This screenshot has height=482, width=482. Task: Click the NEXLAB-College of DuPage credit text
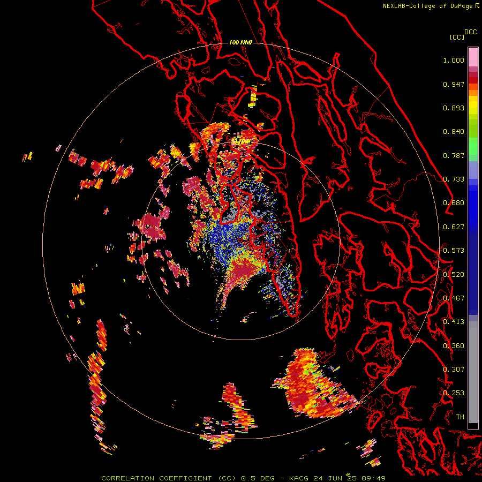tap(427, 6)
